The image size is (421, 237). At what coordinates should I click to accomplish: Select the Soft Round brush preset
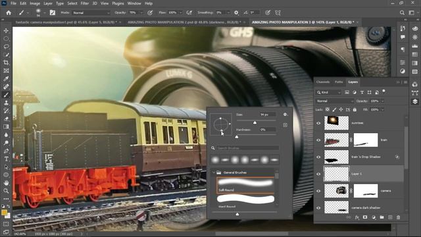tap(245, 185)
